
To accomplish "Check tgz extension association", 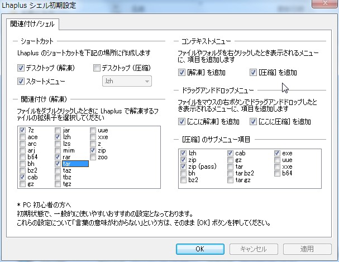I will click(58, 184).
